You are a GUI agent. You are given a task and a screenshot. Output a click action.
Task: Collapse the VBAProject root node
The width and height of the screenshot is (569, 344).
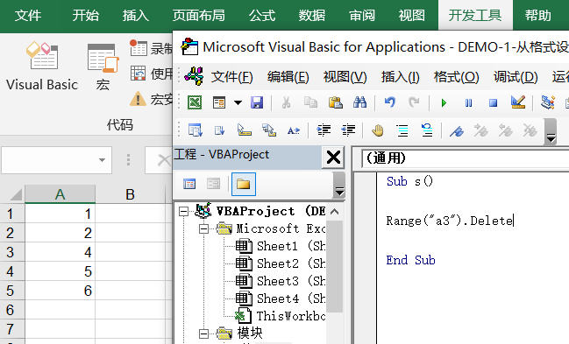(x=184, y=211)
